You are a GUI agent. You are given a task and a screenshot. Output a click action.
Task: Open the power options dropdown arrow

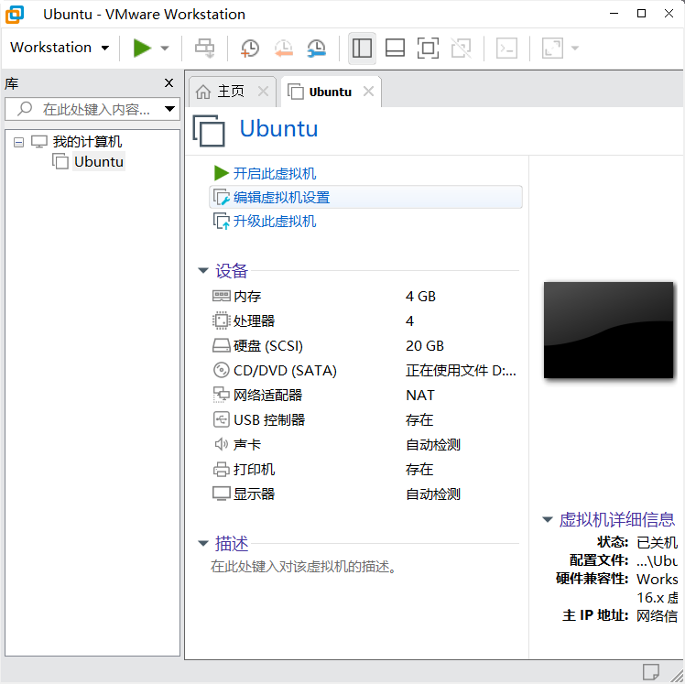[165, 48]
